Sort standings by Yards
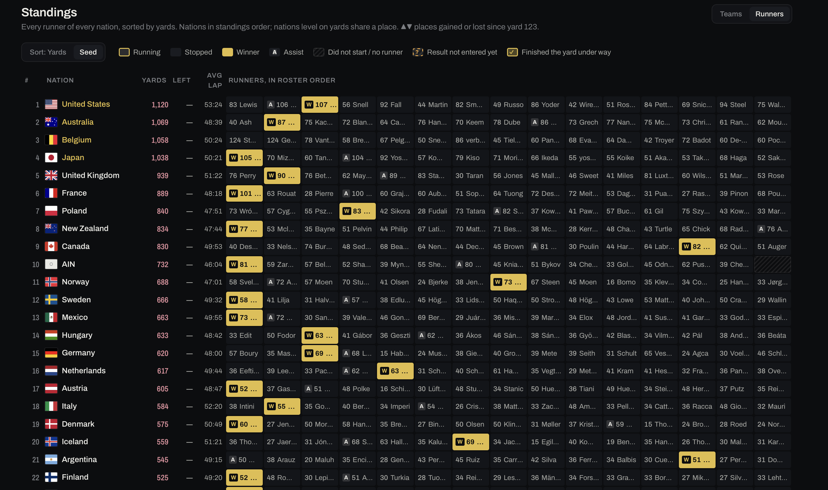 pyautogui.click(x=48, y=52)
